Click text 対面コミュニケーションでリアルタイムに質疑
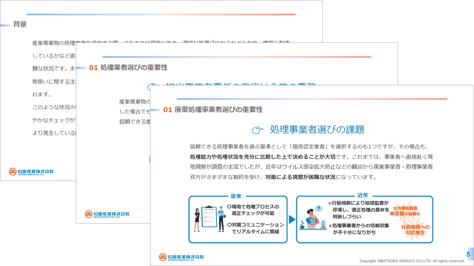 256,228
